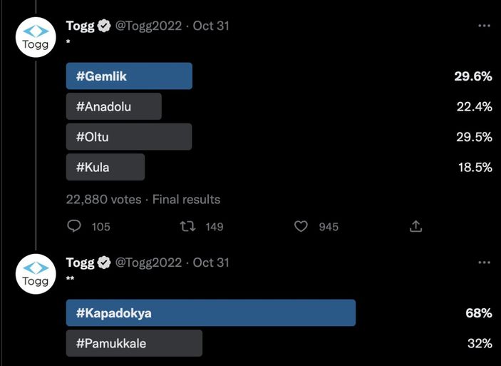501x366 pixels.
Task: Click the reply icon under first poll
Action: click(x=74, y=226)
